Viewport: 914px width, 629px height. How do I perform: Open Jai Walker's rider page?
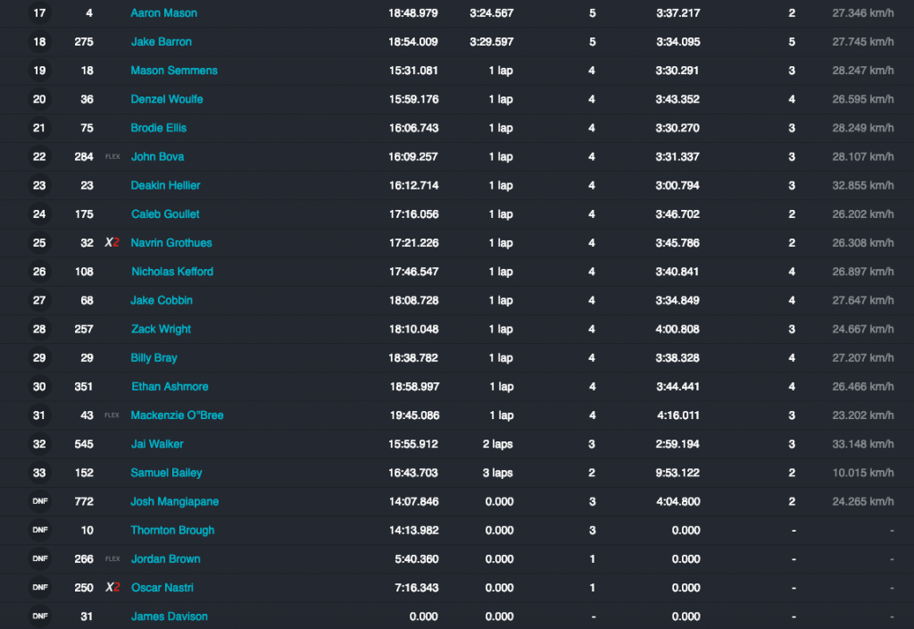click(x=157, y=444)
